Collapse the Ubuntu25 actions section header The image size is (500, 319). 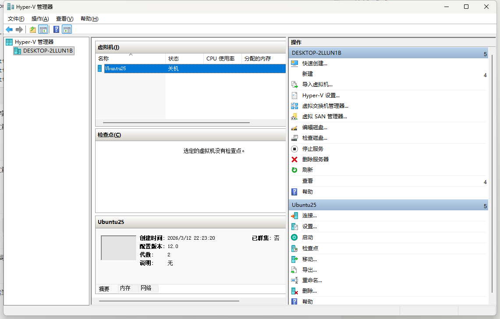tap(485, 206)
